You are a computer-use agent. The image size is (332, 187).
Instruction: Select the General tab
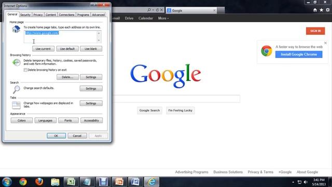[12, 14]
